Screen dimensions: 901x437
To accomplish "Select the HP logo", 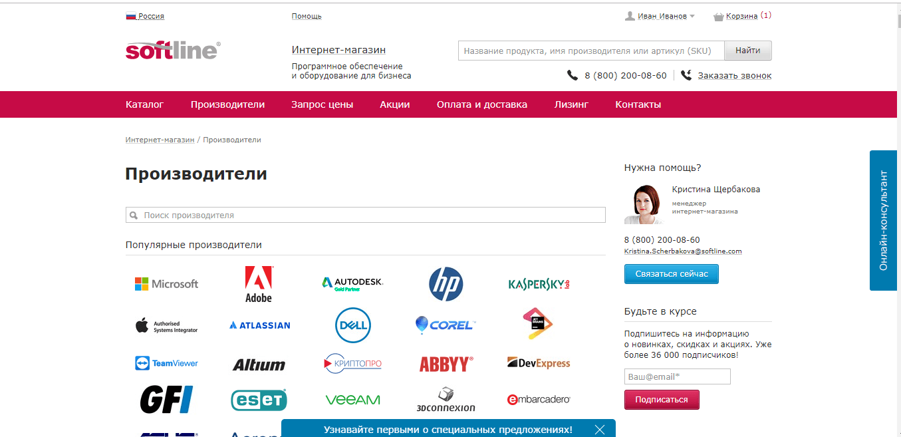I will [x=446, y=284].
